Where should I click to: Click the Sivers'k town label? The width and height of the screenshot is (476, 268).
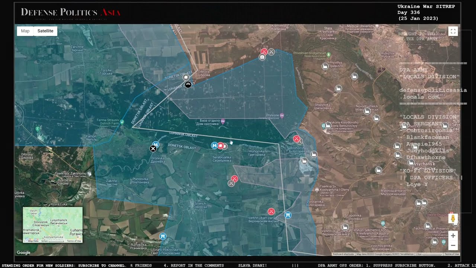200,205
